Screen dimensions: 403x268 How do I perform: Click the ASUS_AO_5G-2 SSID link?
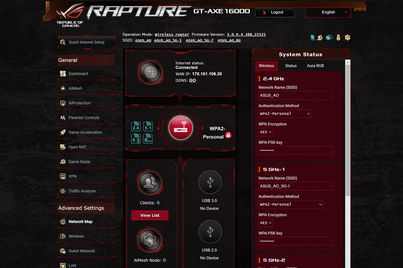[x=199, y=40]
